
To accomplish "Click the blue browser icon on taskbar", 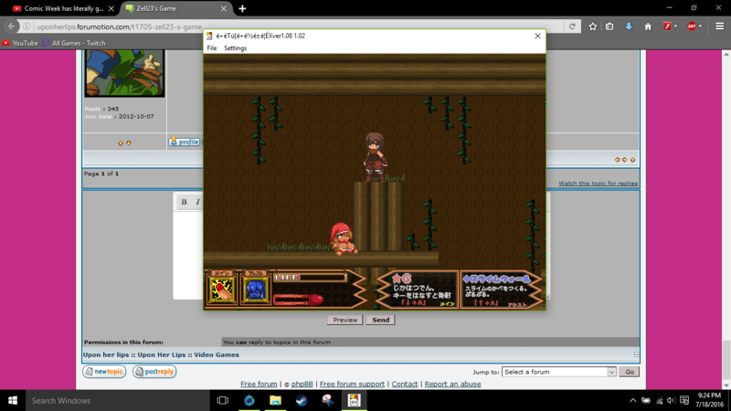I will [249, 400].
